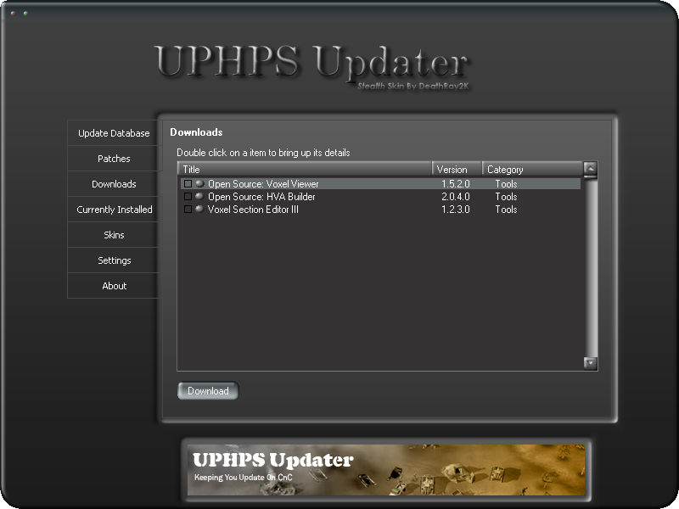Image resolution: width=679 pixels, height=509 pixels.
Task: Click version value 1.2.3.0
Action: pos(456,210)
